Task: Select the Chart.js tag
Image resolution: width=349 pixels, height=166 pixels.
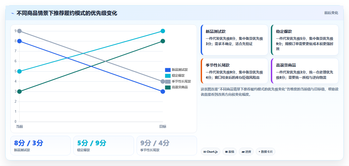Action: pos(211,152)
